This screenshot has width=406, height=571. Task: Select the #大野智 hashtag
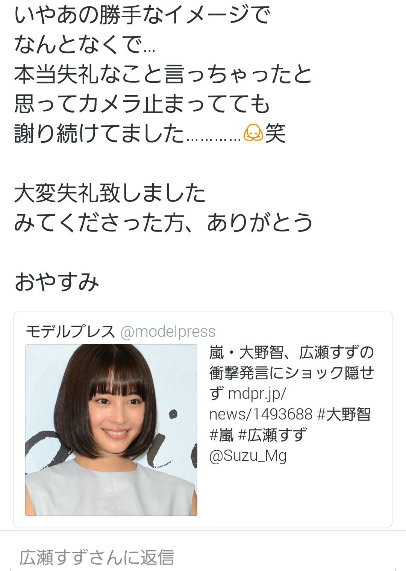344,414
